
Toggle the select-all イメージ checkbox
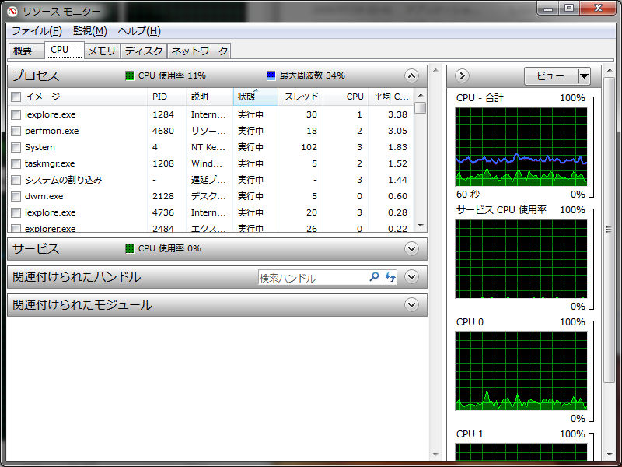[16, 97]
